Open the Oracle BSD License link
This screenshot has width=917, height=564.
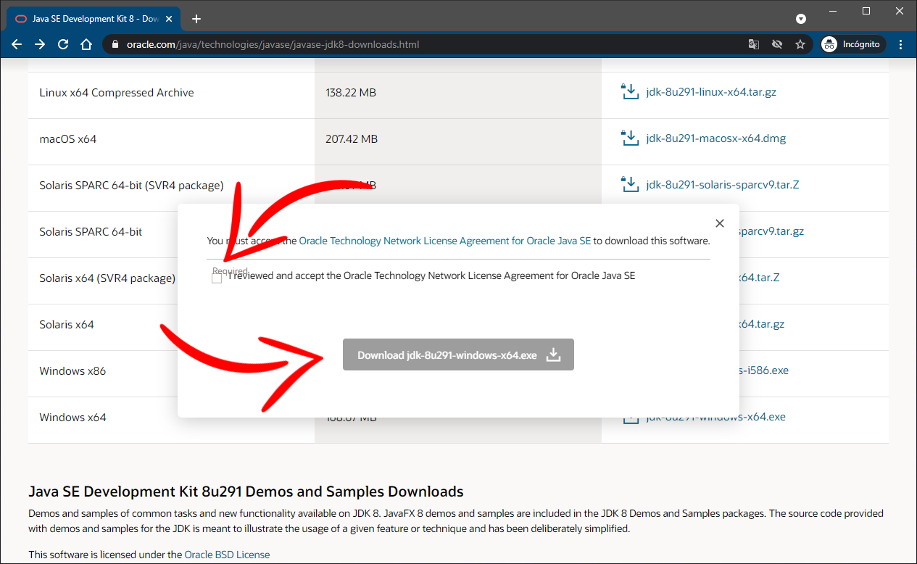(227, 555)
